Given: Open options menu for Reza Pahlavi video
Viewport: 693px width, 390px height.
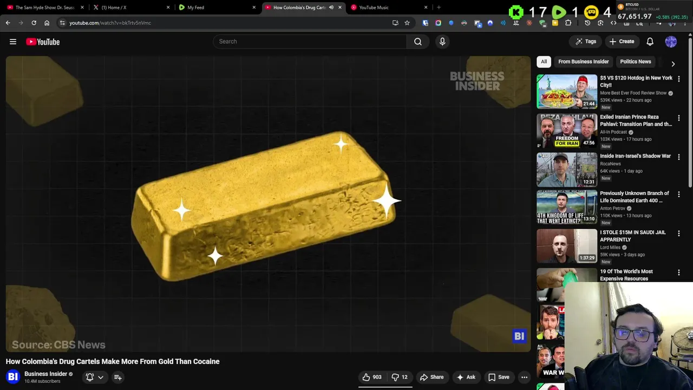Looking at the screenshot, I should tap(678, 118).
